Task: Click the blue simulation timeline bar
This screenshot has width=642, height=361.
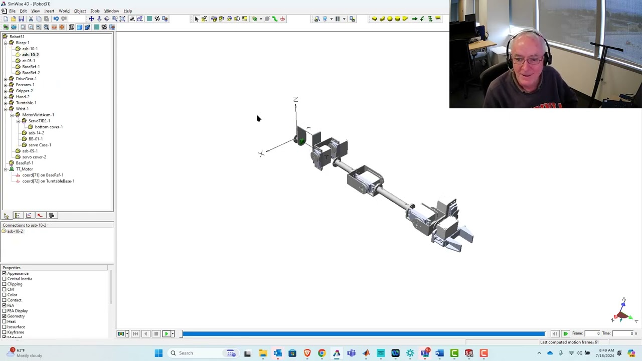Action: click(x=364, y=333)
